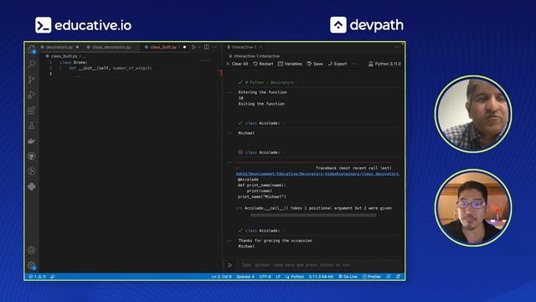The height and width of the screenshot is (302, 536).
Task: Click Clear All in interactive toolbar
Action: (237, 64)
